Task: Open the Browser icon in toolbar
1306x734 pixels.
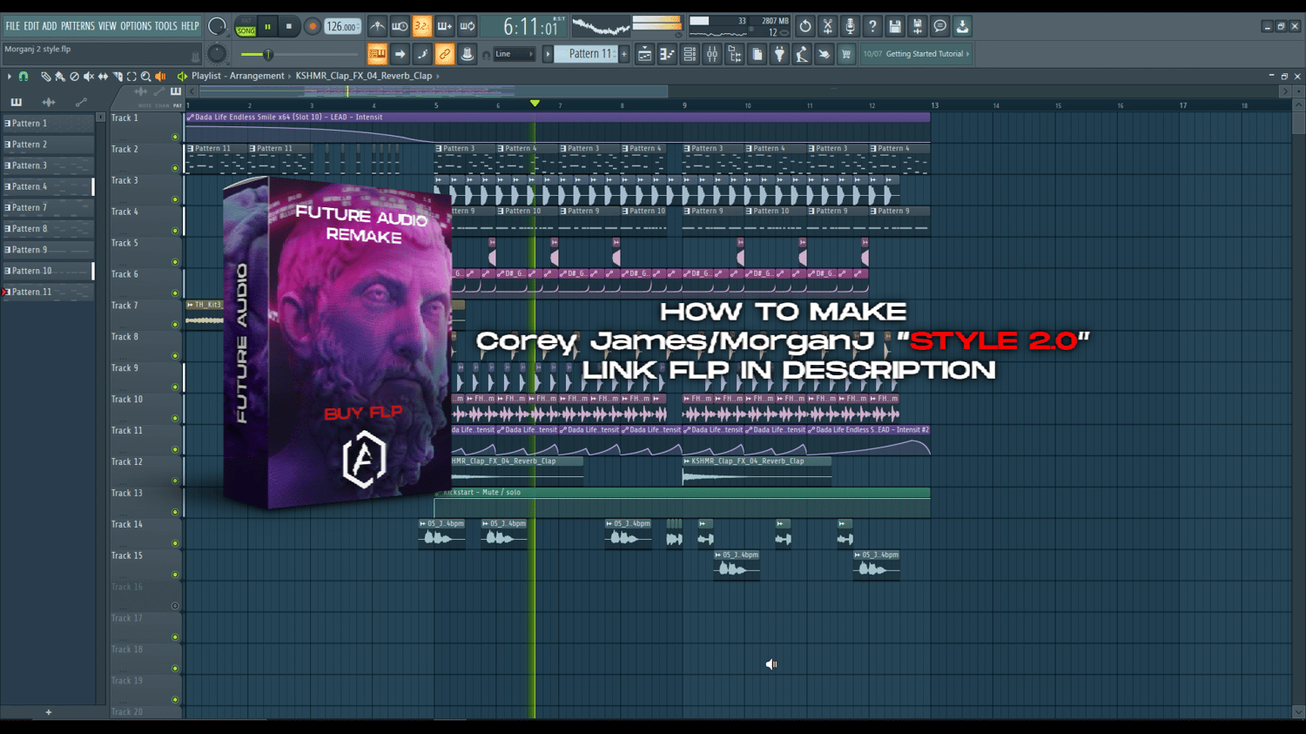Action: pyautogui.click(x=735, y=54)
